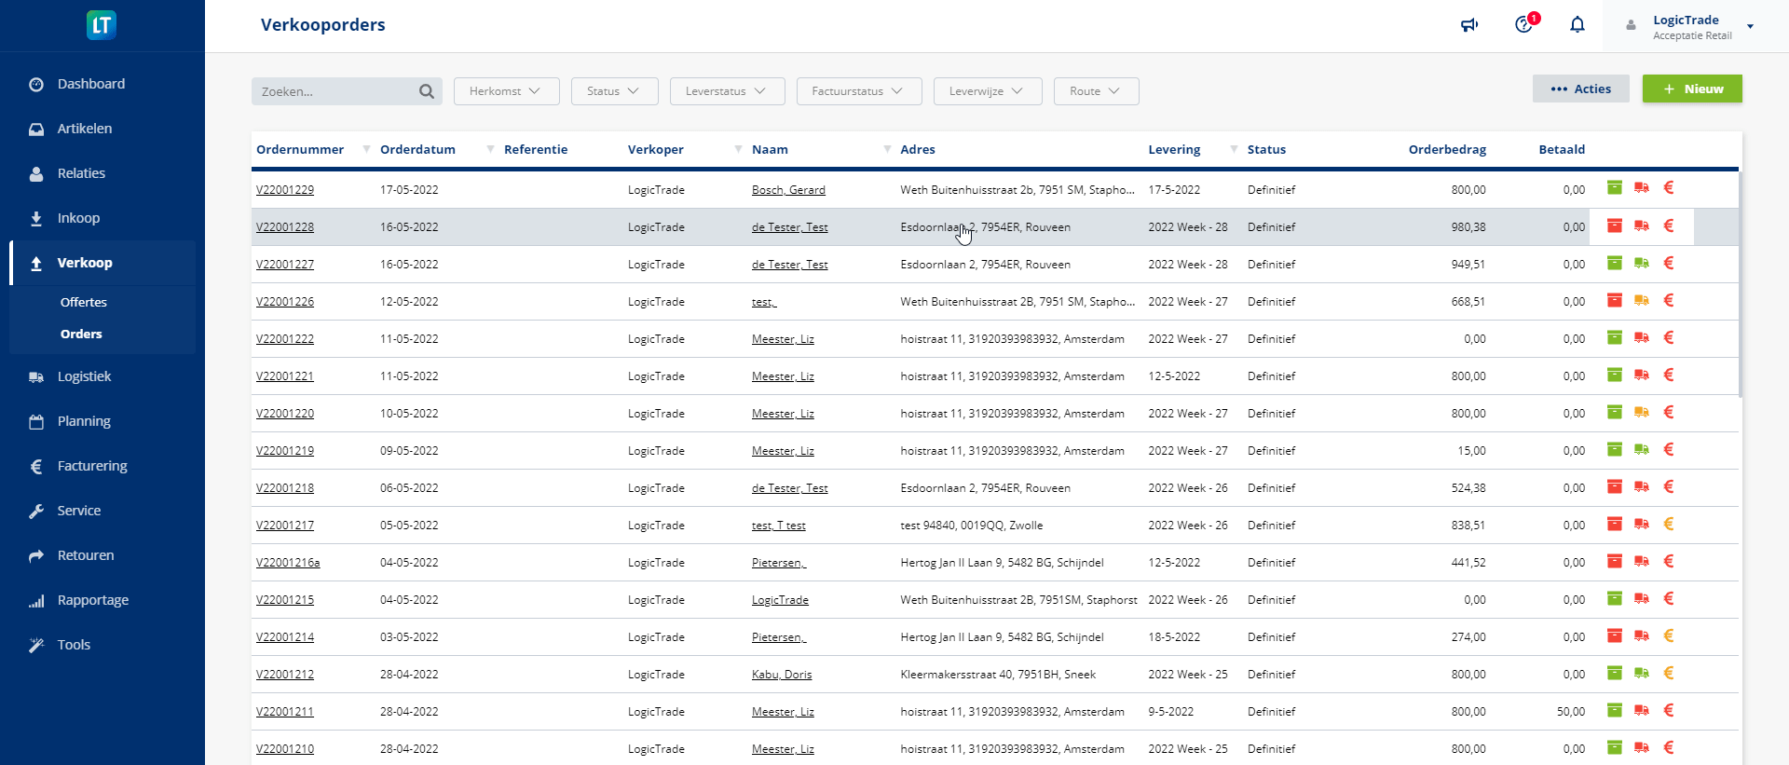Open the notifications bell icon
Viewport: 1789px width, 765px height.
[x=1577, y=25]
